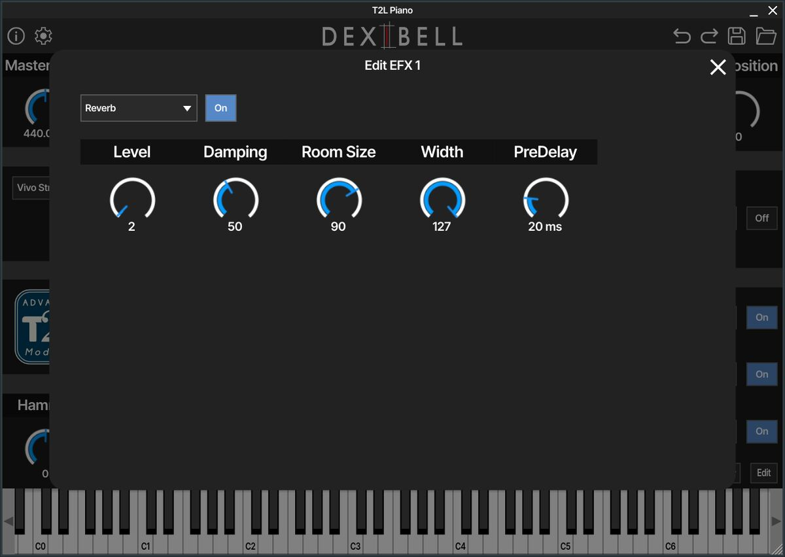Image resolution: width=785 pixels, height=557 pixels.
Task: Save preset with the floppy disk icon
Action: pyautogui.click(x=737, y=36)
